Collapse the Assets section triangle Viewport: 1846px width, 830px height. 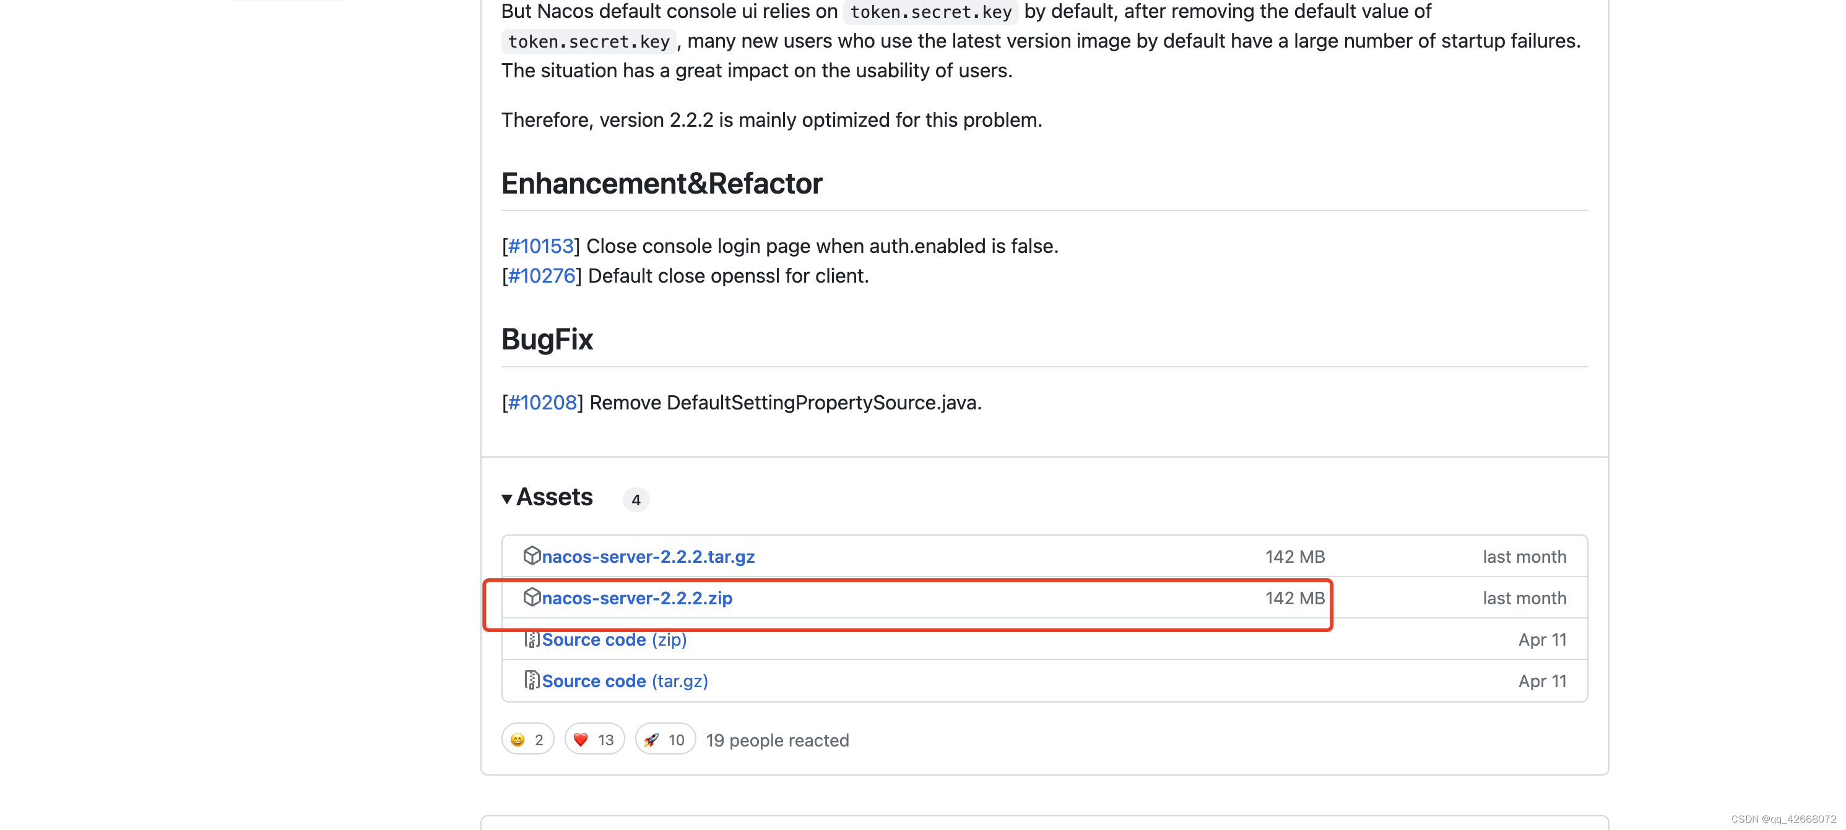coord(506,498)
